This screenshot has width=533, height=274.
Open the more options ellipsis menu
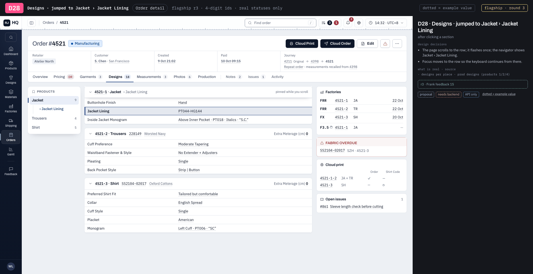coord(397,44)
